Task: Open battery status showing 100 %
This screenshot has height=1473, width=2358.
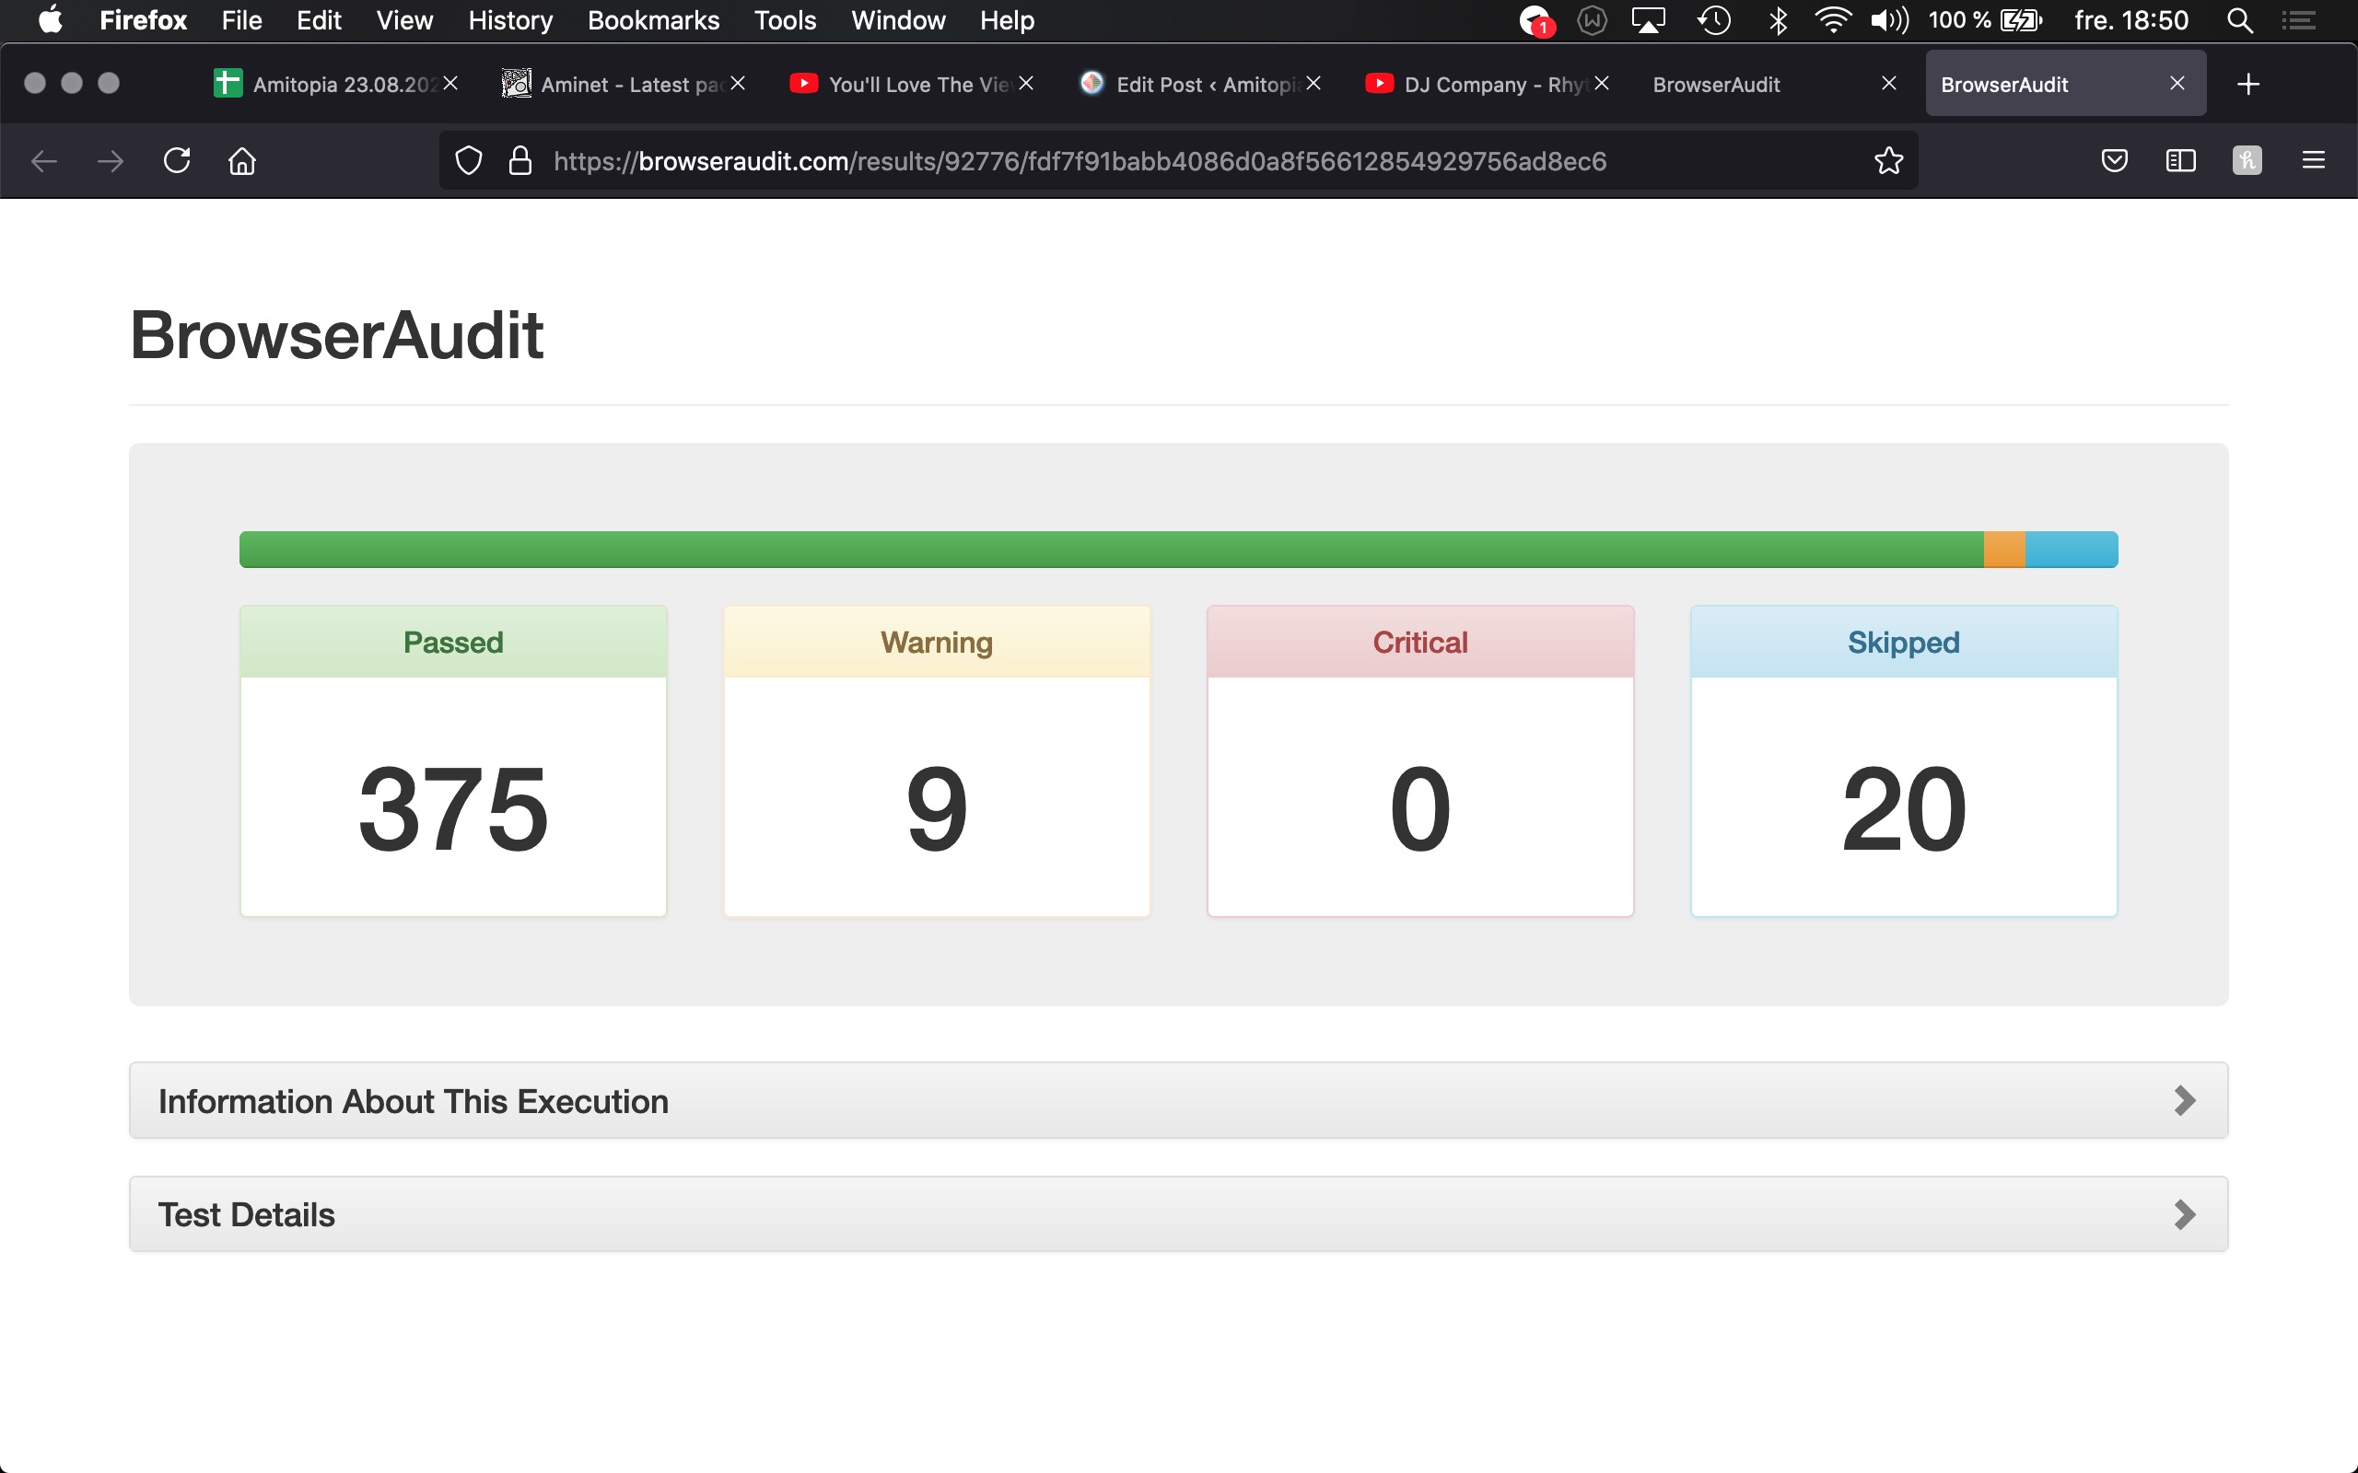Action: (x=1984, y=20)
